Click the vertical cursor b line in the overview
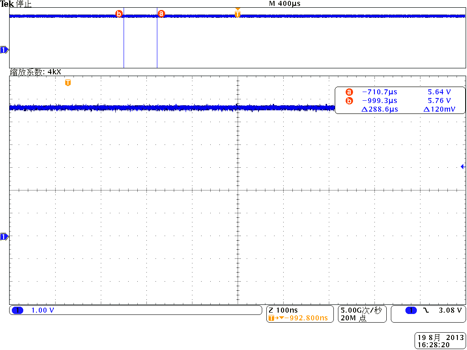The image size is (467, 350). [x=124, y=38]
